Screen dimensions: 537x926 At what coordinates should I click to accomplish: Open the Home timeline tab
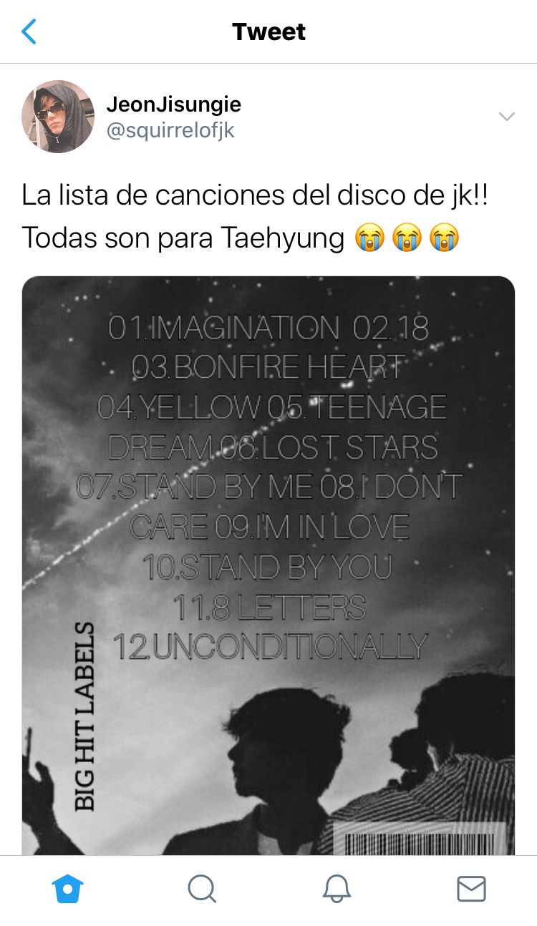[x=68, y=890]
